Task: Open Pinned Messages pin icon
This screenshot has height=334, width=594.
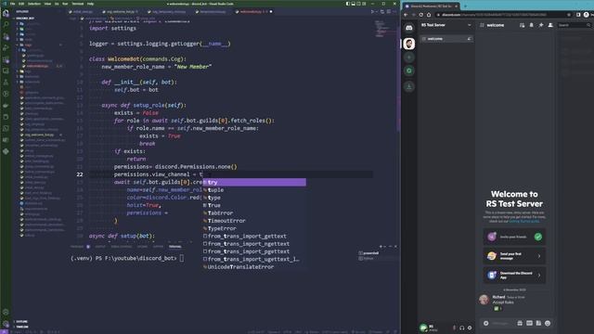Action: click(540, 25)
